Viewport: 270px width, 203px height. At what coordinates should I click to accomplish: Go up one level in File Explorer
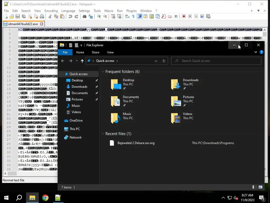click(82, 61)
